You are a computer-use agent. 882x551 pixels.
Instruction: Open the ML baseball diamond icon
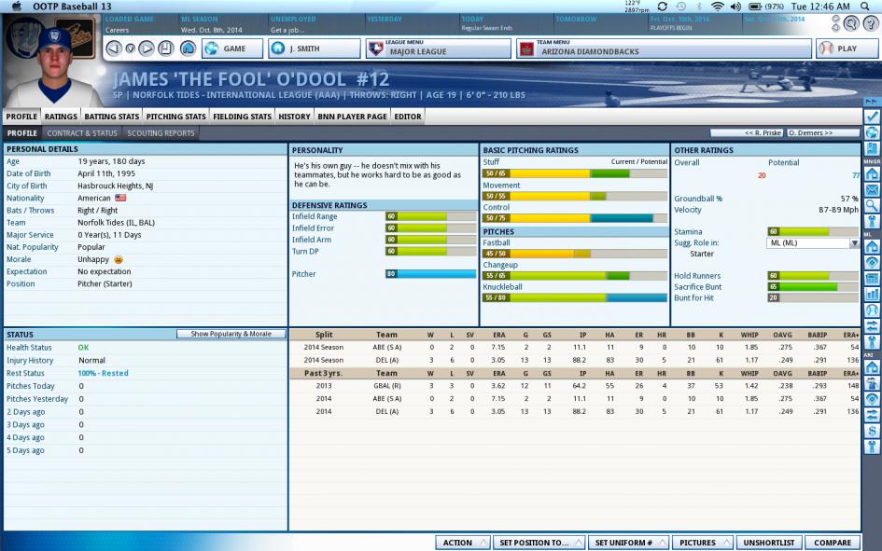coord(872,262)
